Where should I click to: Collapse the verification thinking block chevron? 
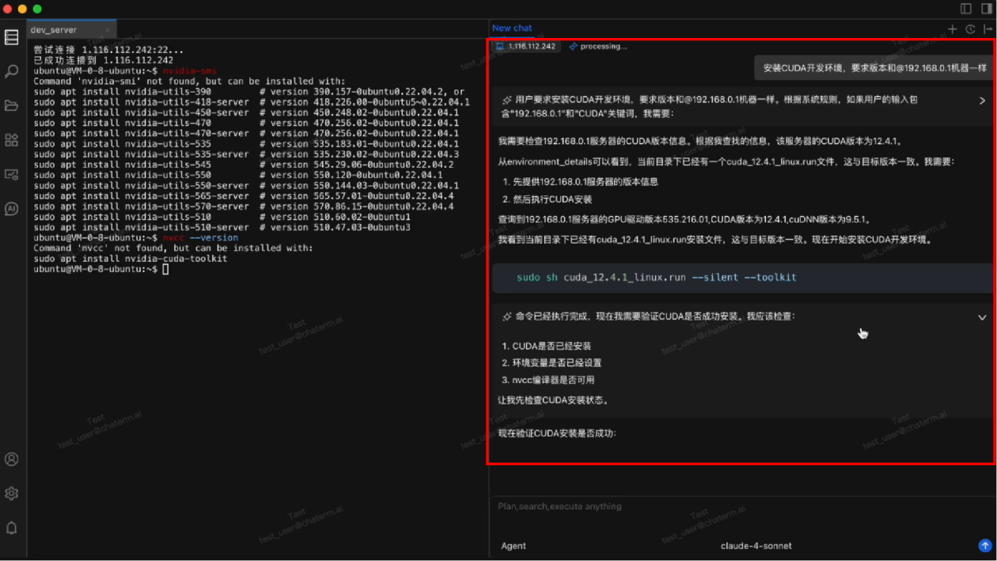982,317
